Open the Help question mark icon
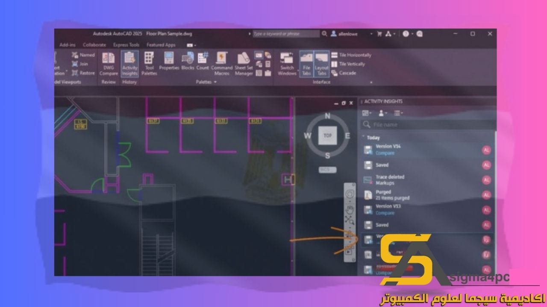This screenshot has height=307, width=547. (406, 34)
